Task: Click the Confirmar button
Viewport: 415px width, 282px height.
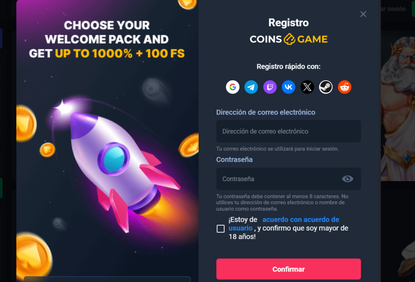Action: coord(289,269)
